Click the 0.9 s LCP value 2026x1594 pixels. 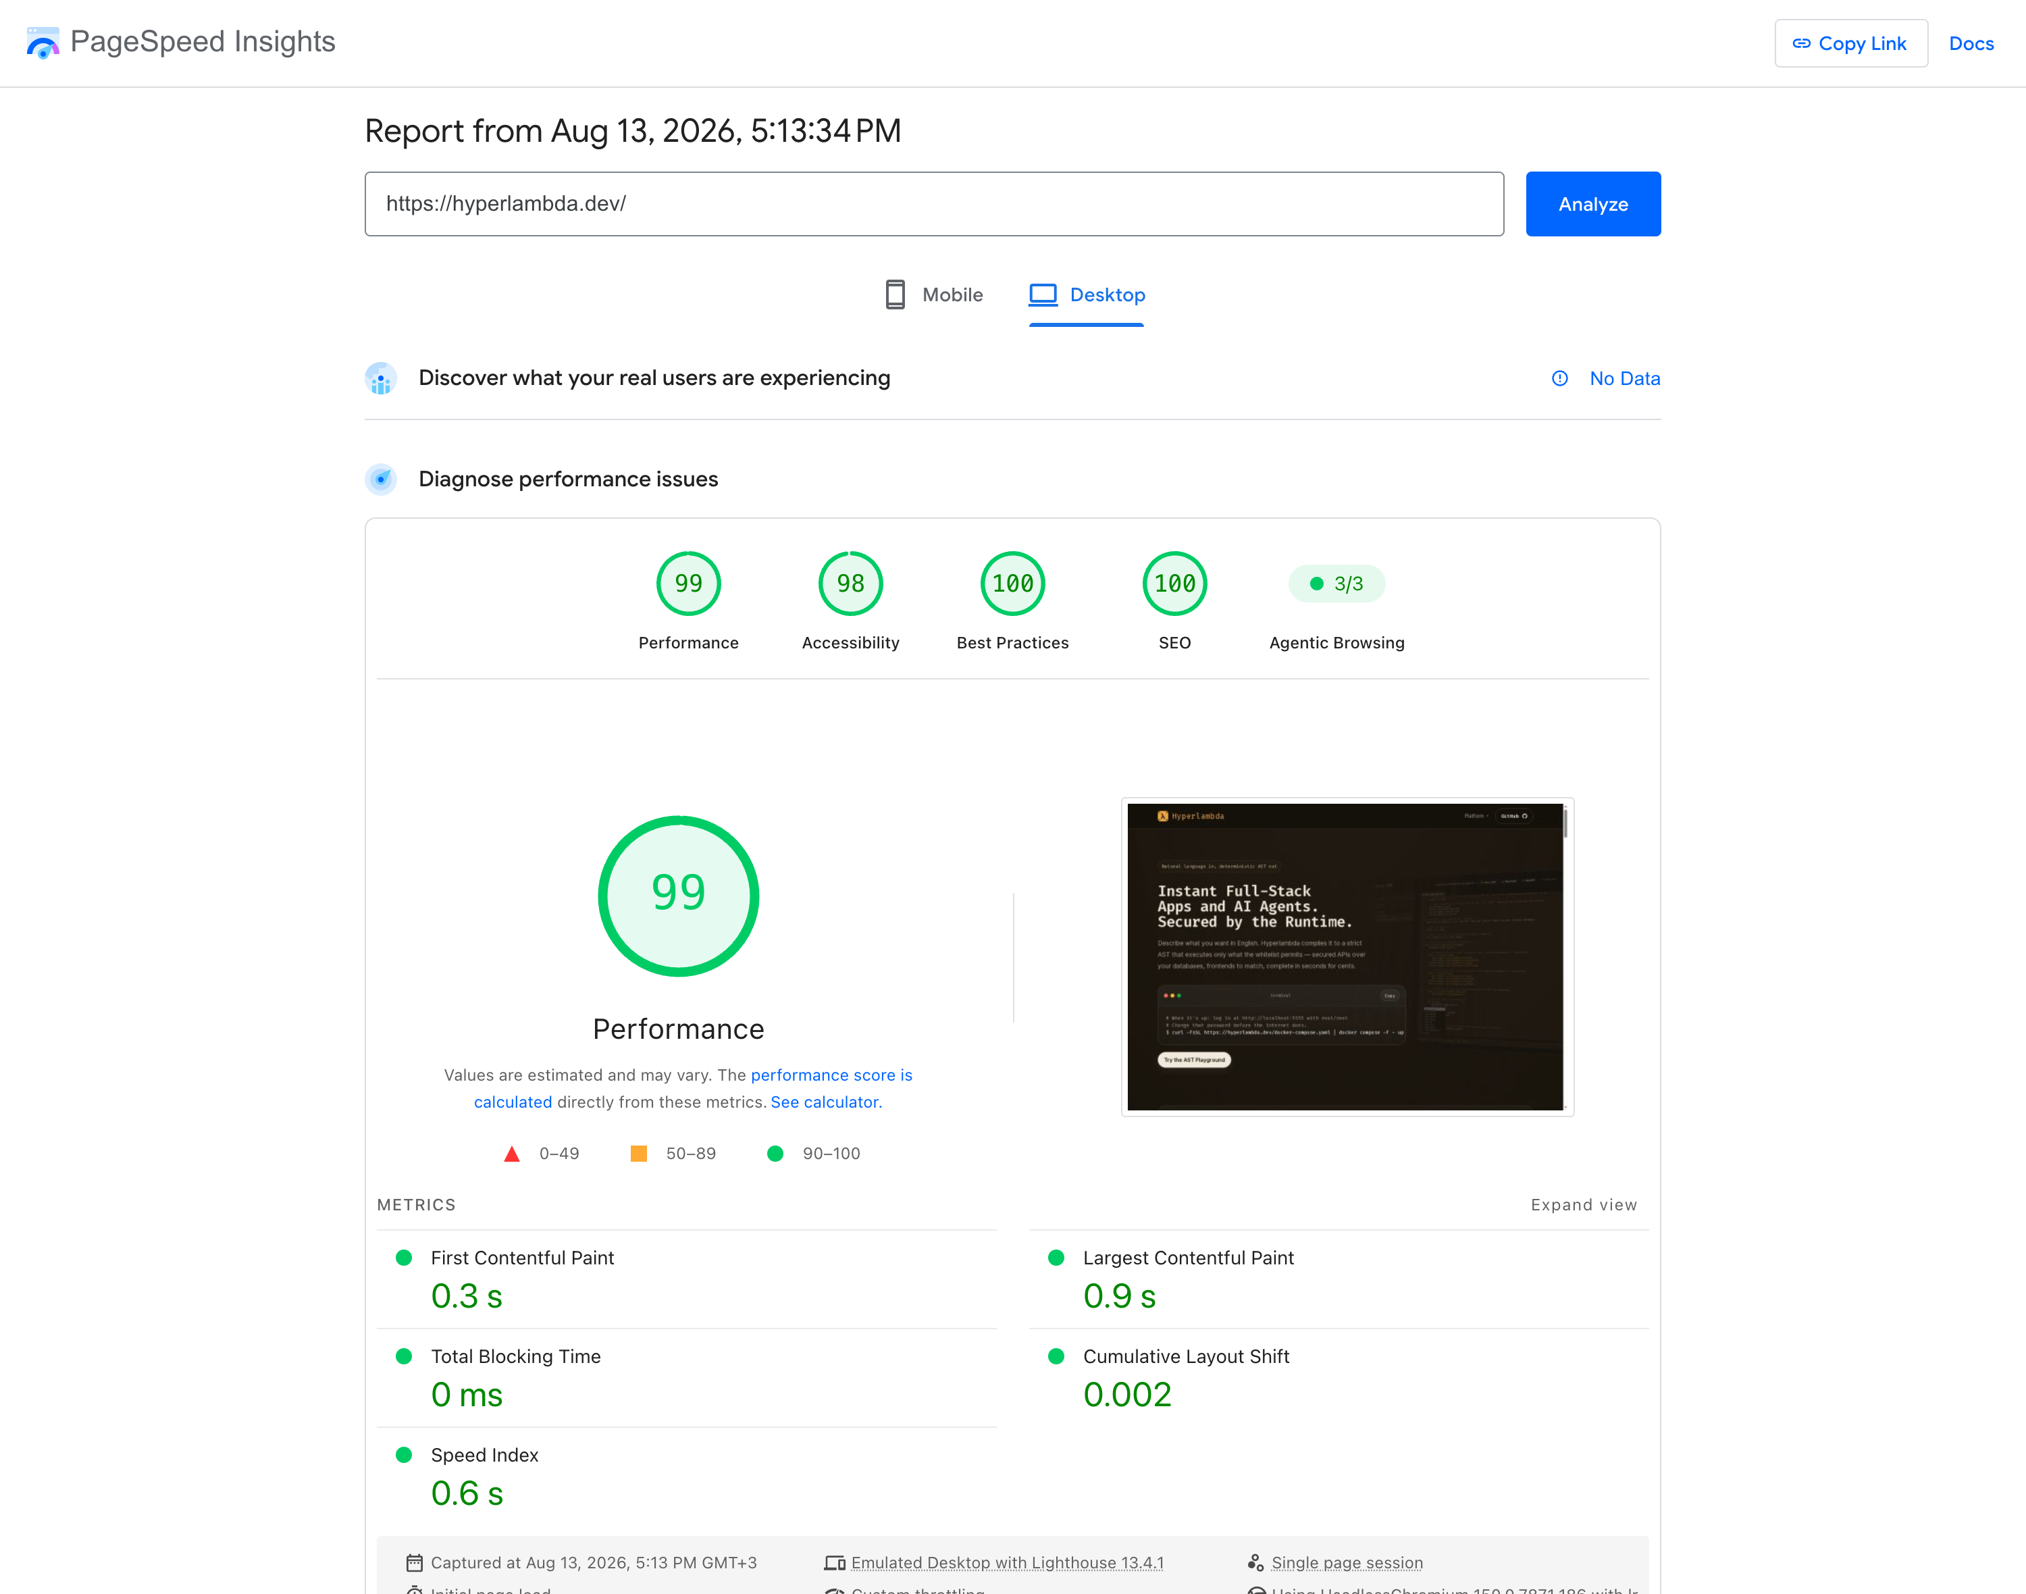[x=1120, y=1296]
